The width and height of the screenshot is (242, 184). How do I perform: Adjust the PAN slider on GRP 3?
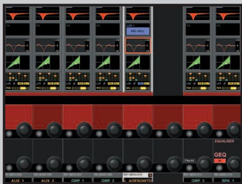coord(201,88)
